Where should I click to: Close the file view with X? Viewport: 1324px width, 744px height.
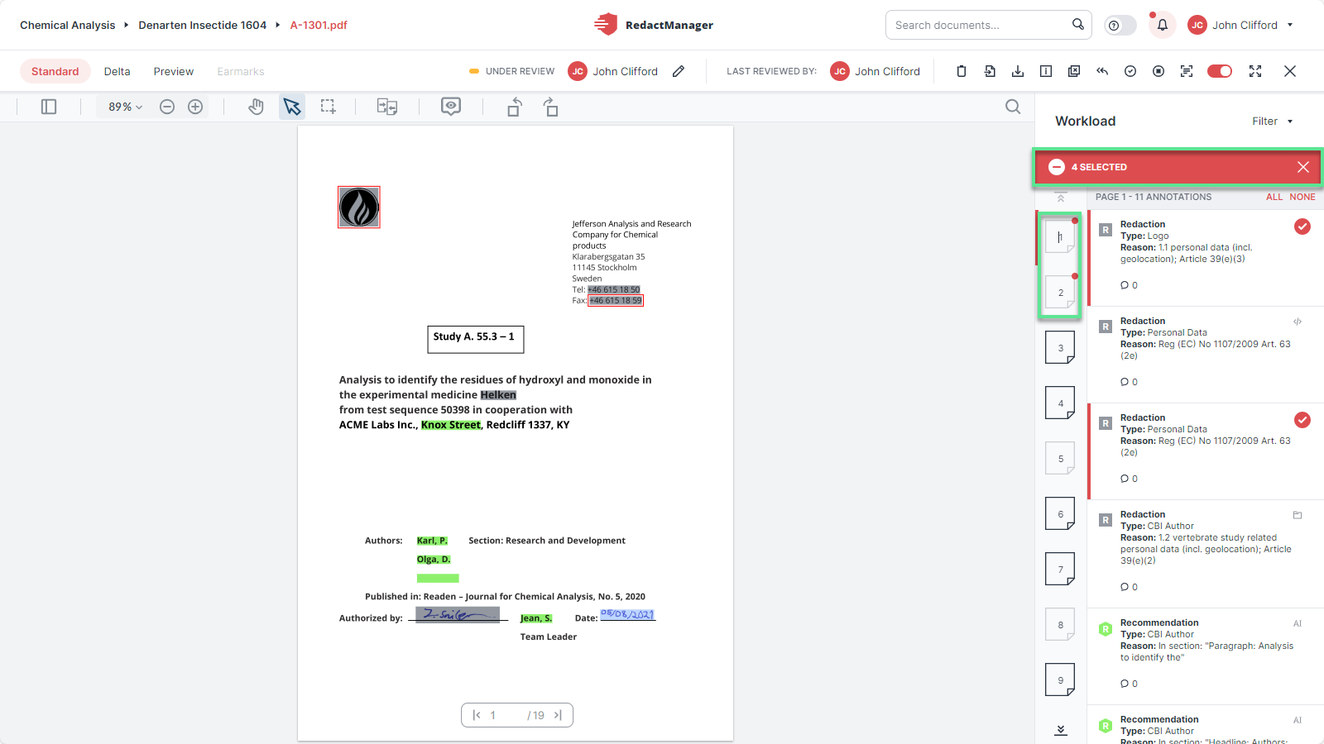(x=1290, y=71)
